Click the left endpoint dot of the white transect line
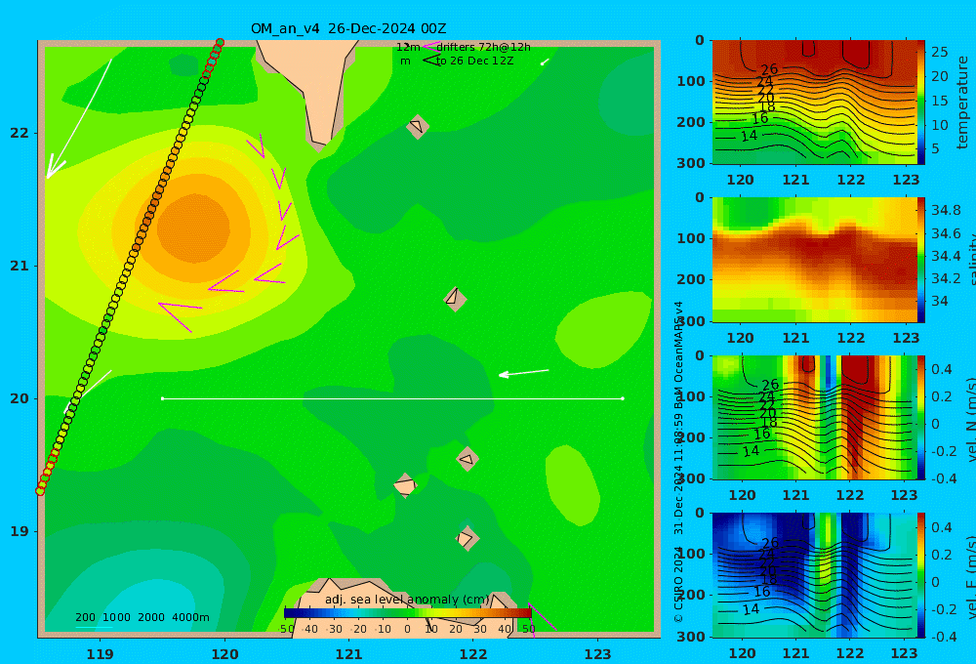 [162, 398]
